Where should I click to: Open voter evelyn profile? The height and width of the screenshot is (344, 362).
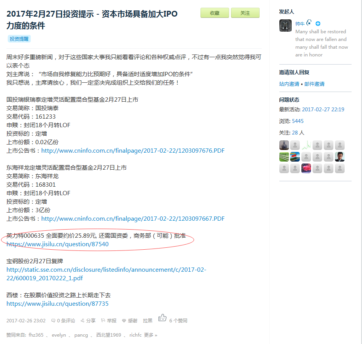(59, 335)
